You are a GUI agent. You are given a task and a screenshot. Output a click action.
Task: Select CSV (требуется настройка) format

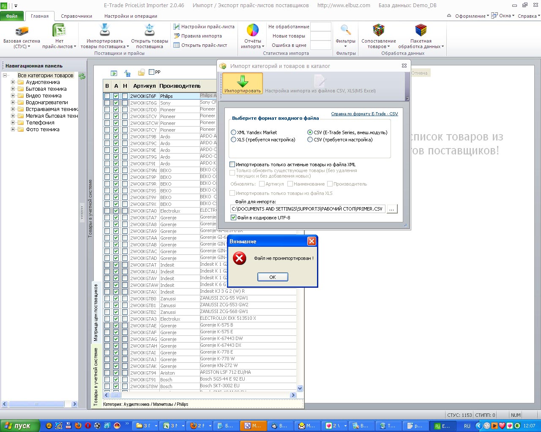coord(310,140)
